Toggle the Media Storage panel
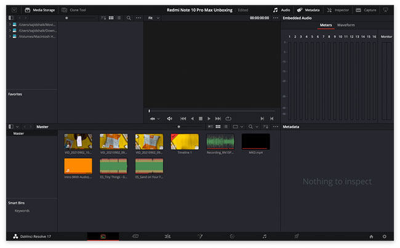The image size is (400, 248). pos(39,10)
